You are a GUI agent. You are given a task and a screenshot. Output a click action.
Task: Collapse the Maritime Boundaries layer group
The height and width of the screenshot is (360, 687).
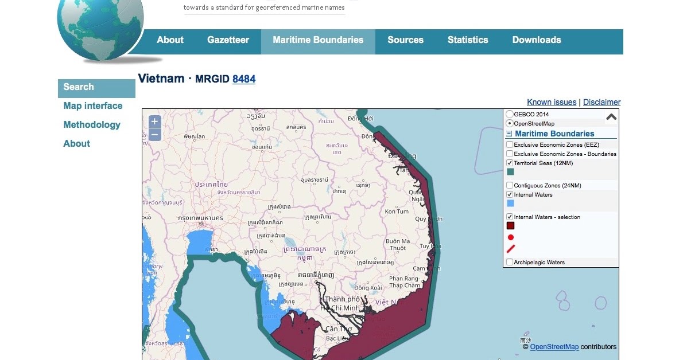click(x=509, y=134)
